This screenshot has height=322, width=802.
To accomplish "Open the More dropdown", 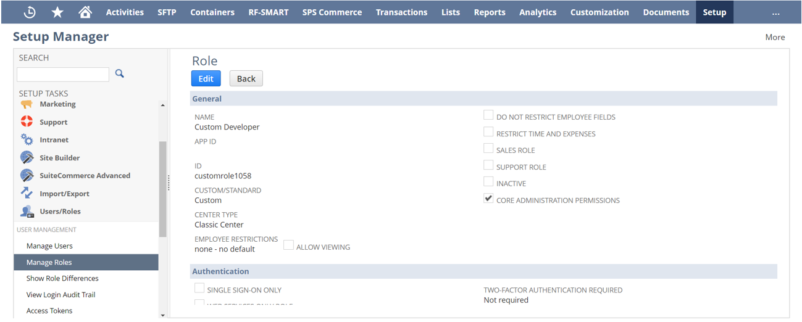I will click(x=775, y=37).
